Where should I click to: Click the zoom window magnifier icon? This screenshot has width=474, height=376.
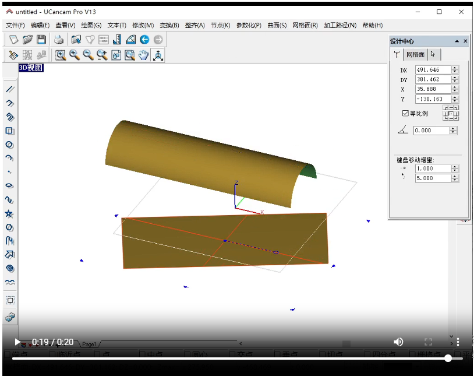[61, 55]
